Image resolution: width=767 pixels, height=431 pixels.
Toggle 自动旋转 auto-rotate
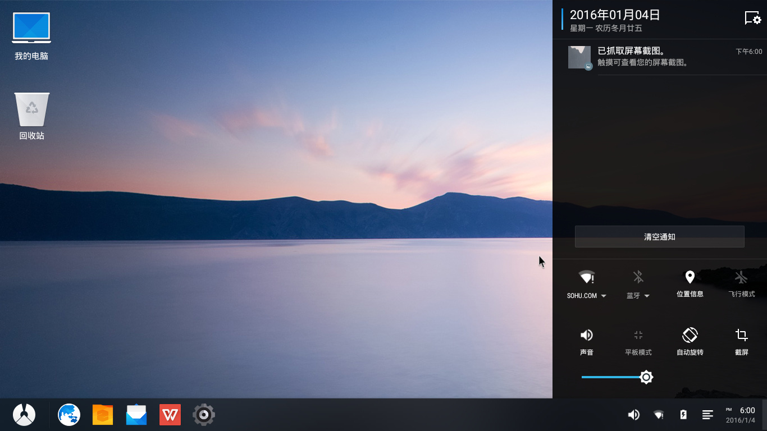pos(690,342)
